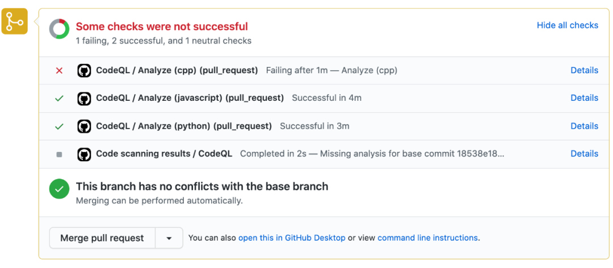Click GitHub logo beside CodeQL javascript check
This screenshot has width=613, height=268.
click(84, 99)
